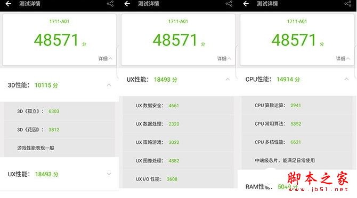Select UX 策略游戏 3022 row
The height and width of the screenshot is (198, 357).
pos(178,142)
